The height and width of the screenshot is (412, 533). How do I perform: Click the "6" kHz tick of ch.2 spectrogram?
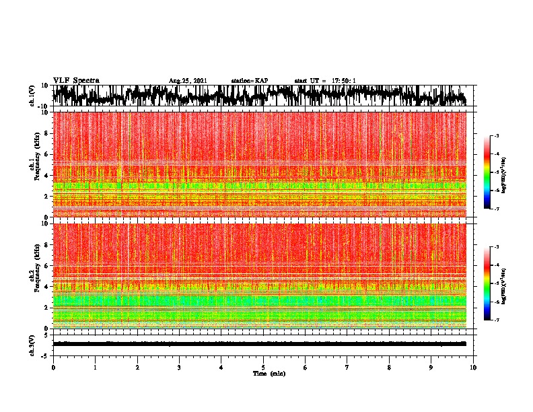(x=46, y=266)
